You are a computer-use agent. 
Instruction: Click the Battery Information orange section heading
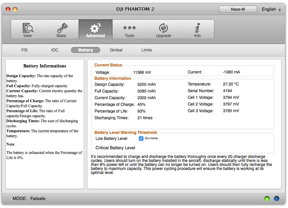point(113,78)
